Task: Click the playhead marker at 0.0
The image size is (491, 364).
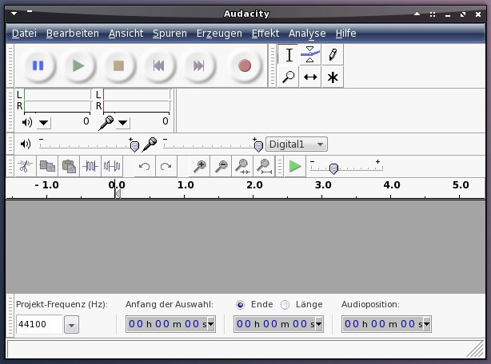Action: pos(118,194)
